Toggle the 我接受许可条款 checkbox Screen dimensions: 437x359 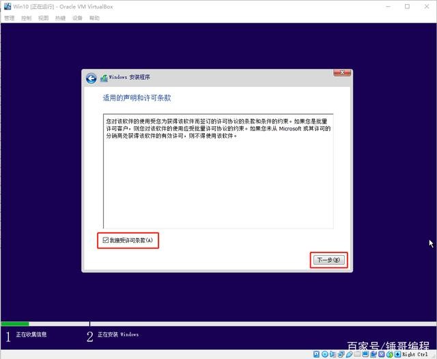pyautogui.click(x=105, y=240)
